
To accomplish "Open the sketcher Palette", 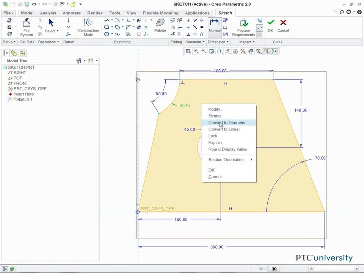I will [x=160, y=25].
